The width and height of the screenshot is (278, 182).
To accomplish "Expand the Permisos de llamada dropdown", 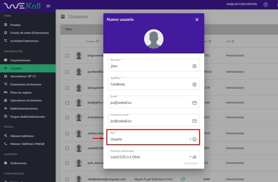I will pos(150,157).
